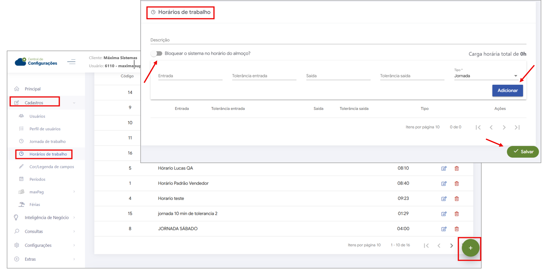
Task: Go to next page in lower table
Action: point(451,246)
